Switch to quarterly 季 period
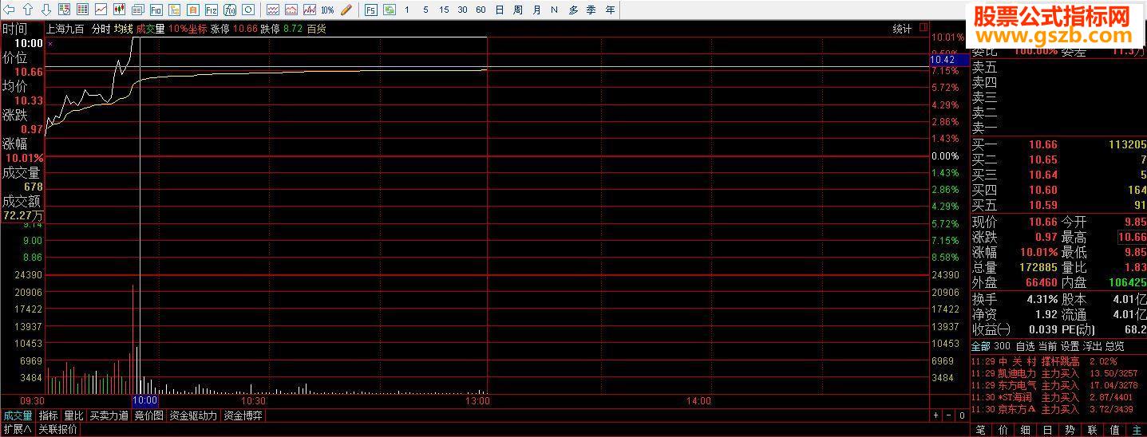 (x=591, y=10)
